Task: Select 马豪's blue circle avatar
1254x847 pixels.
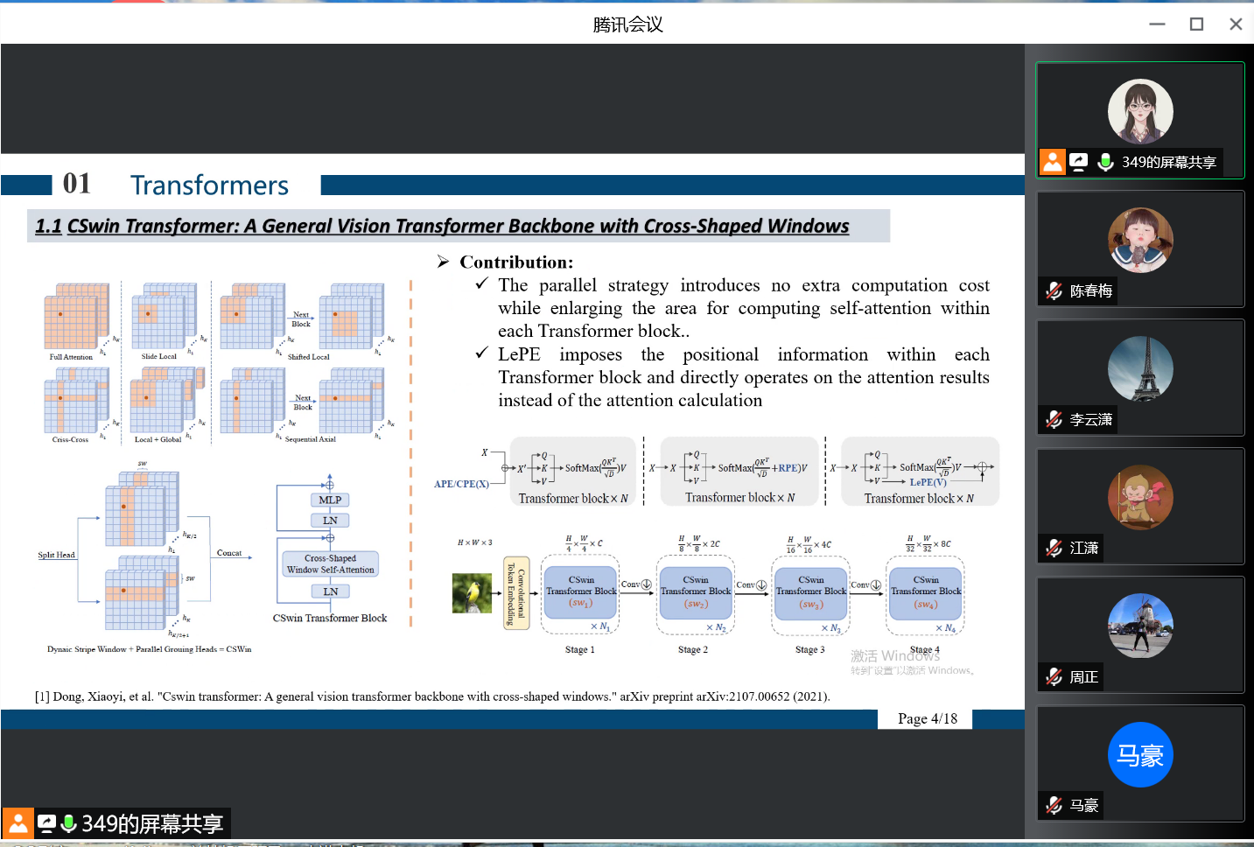Action: tap(1140, 754)
